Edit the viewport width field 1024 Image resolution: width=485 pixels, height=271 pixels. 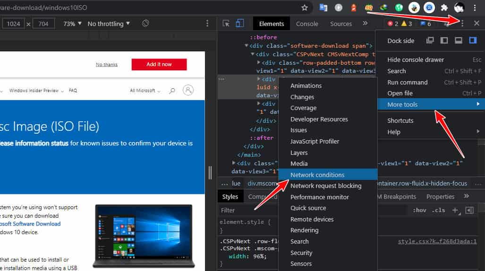[13, 24]
